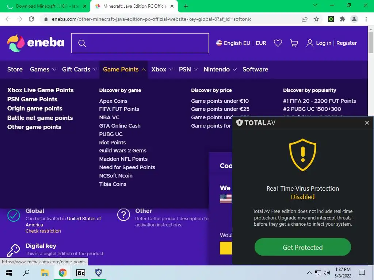Screen dimensions: 374x280
Task: Close the Download Minecraft tab
Action: point(85,6)
